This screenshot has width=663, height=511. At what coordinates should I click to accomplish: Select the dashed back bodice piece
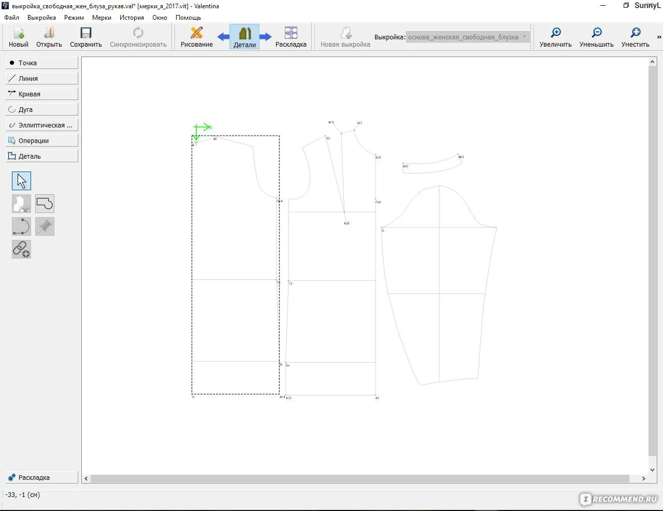point(235,264)
